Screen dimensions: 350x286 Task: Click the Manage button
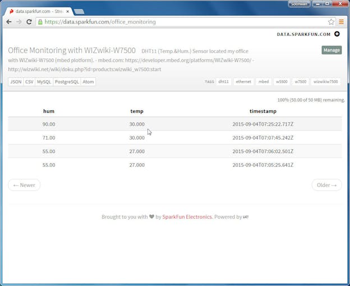coord(331,50)
